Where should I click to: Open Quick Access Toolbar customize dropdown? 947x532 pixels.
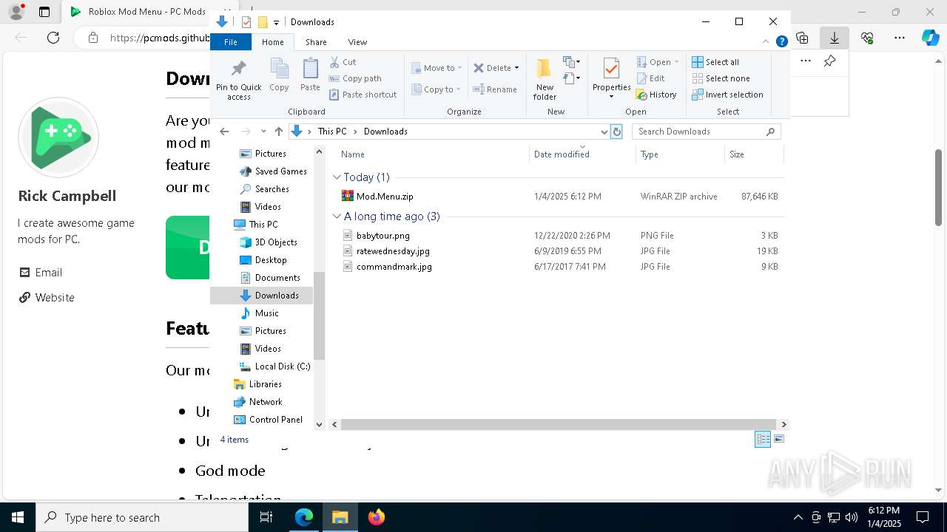[276, 22]
